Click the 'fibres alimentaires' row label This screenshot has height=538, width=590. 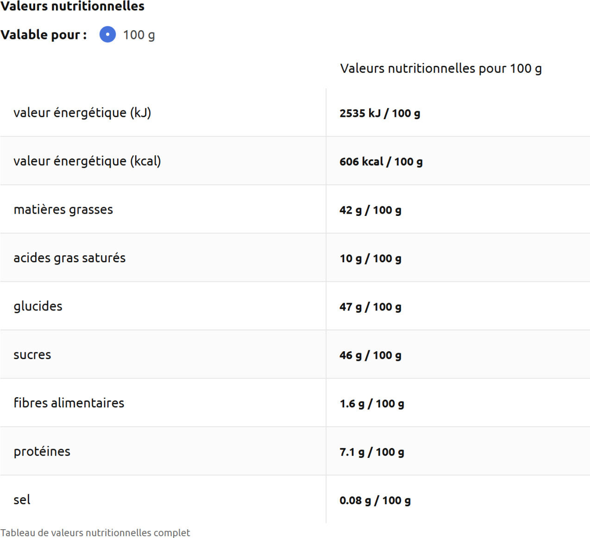69,403
